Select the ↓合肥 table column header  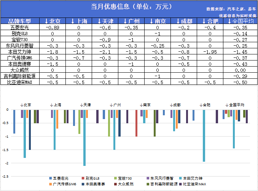[x=210, y=21]
